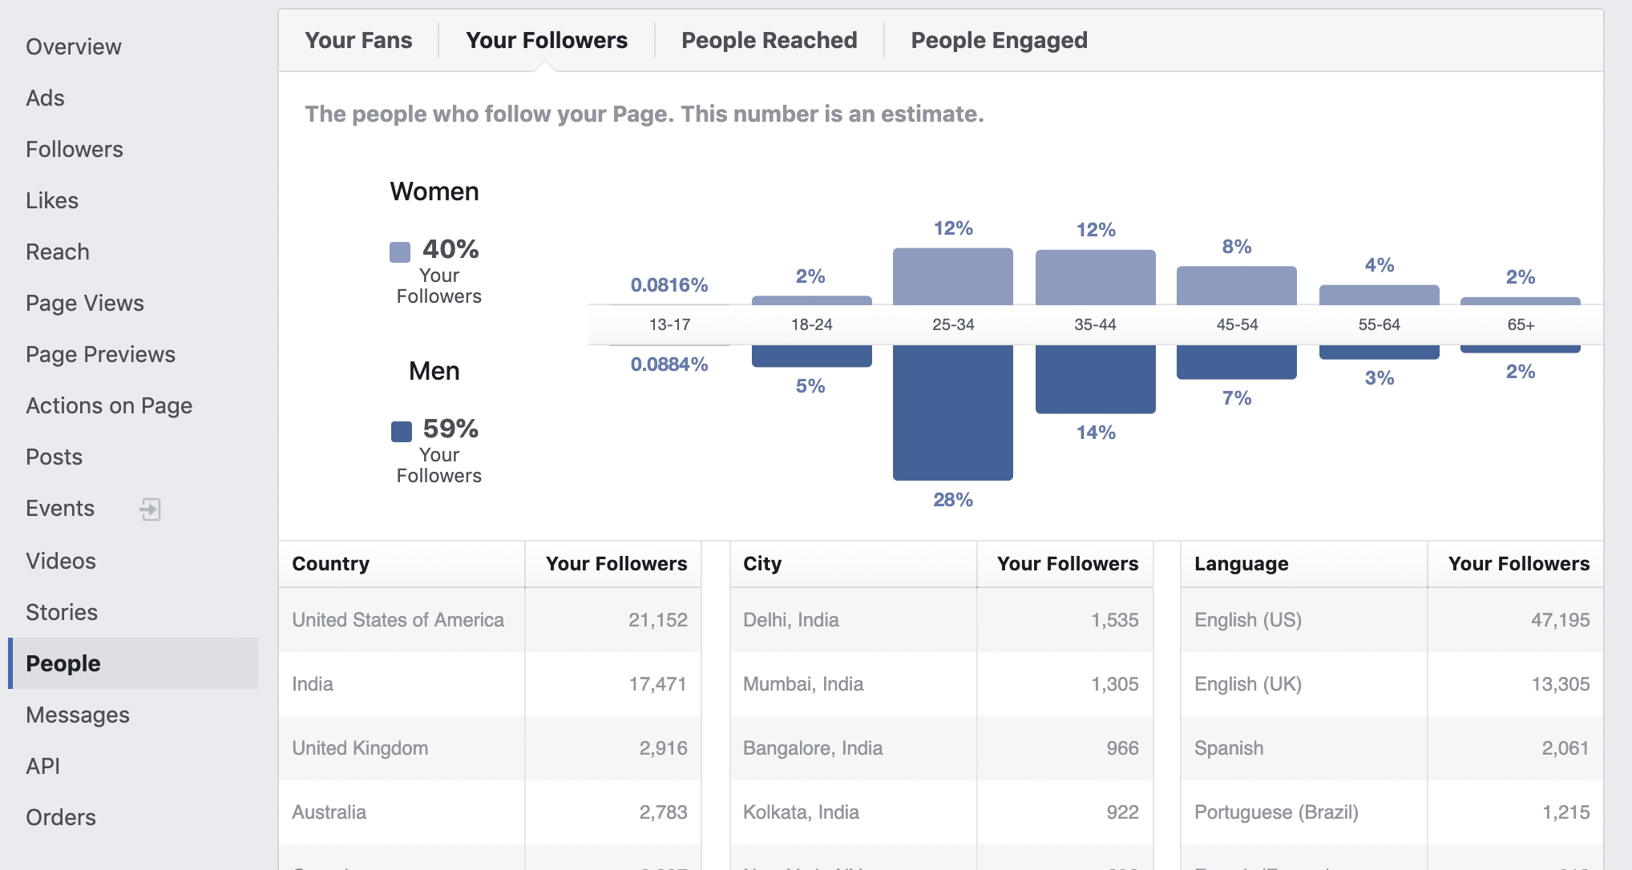Select the Your Followers tab
1632x870 pixels.
point(547,41)
